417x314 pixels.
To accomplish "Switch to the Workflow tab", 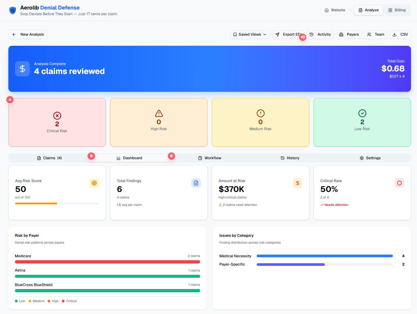I will point(210,158).
